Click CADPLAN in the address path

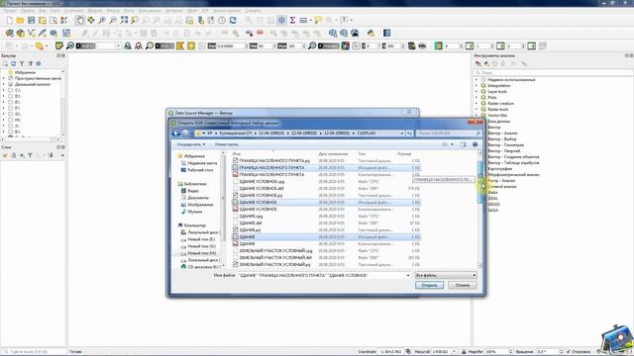[366, 133]
